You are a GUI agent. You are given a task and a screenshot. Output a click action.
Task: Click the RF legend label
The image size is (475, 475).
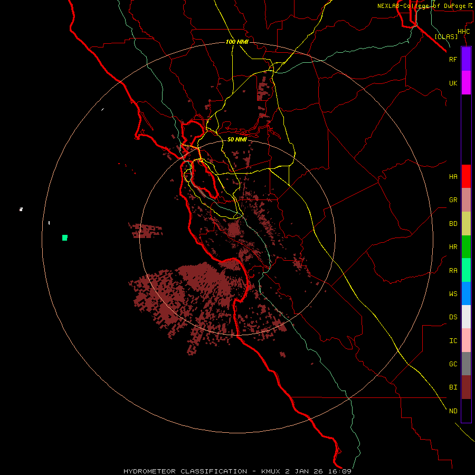point(453,59)
